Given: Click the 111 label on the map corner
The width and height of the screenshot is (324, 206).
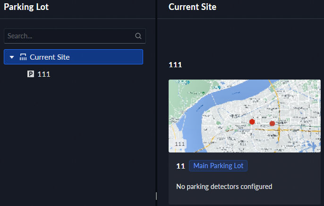Looking at the screenshot, I should tap(180, 144).
